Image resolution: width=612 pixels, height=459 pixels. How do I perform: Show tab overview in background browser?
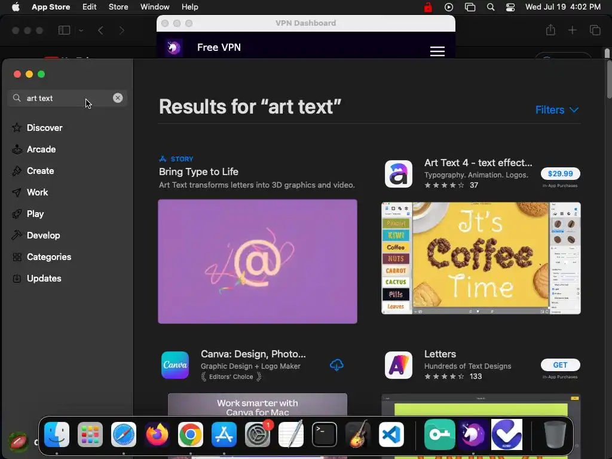click(x=595, y=30)
